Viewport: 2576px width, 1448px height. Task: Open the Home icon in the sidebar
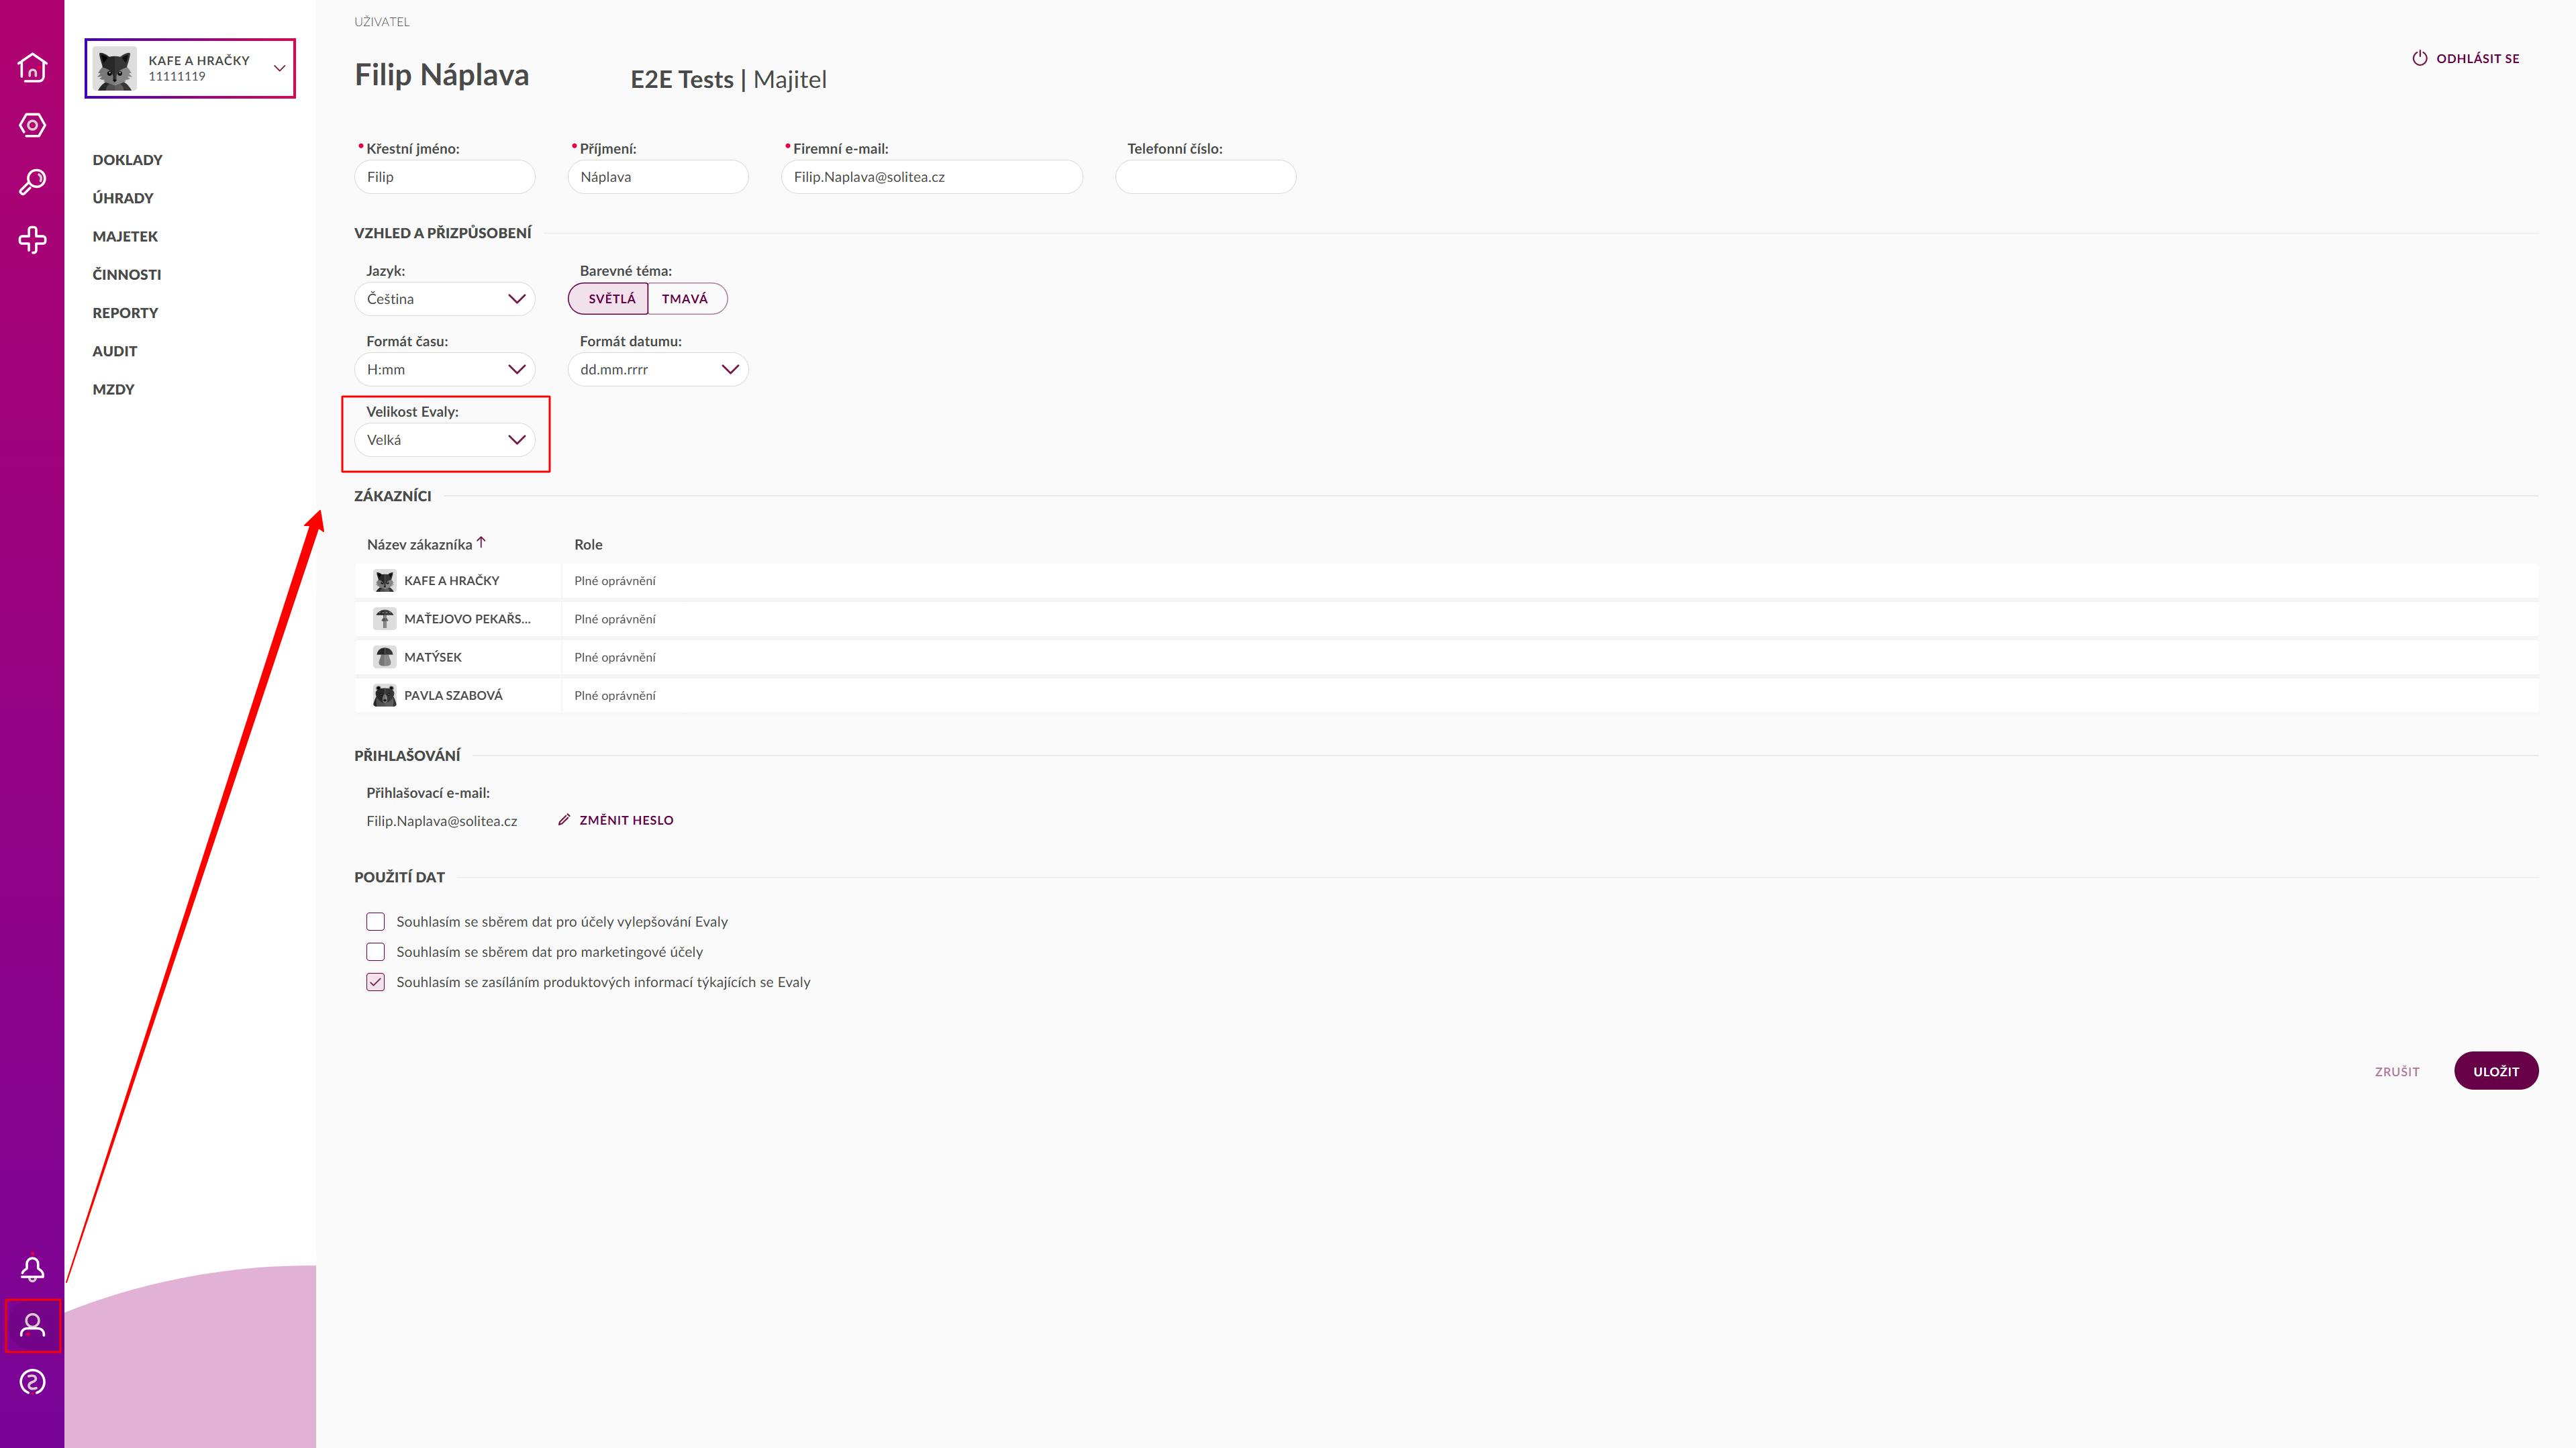(x=32, y=67)
